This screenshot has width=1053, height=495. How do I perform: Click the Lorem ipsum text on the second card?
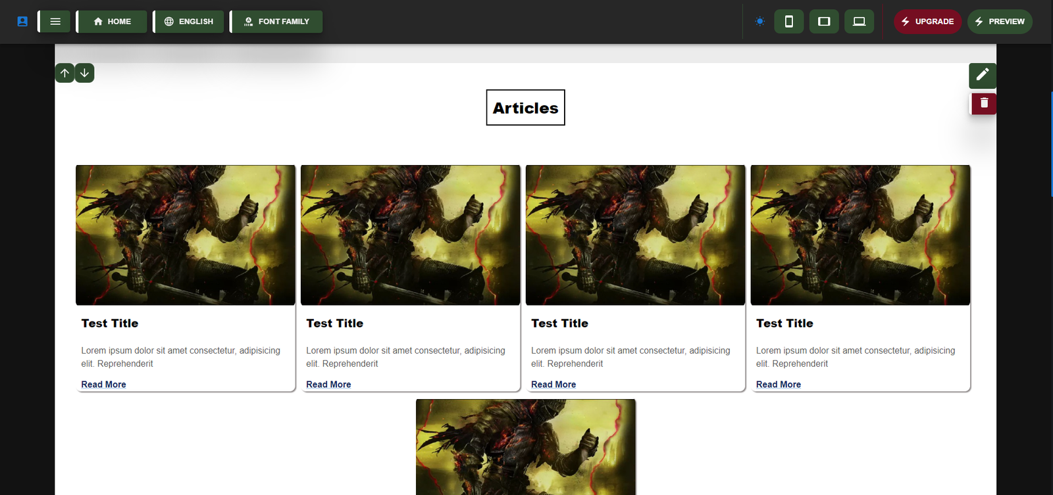(406, 357)
